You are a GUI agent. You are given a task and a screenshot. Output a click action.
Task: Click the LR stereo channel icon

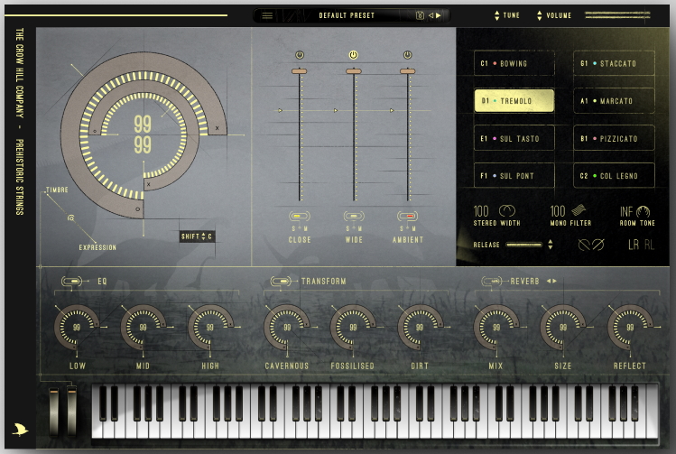(633, 245)
